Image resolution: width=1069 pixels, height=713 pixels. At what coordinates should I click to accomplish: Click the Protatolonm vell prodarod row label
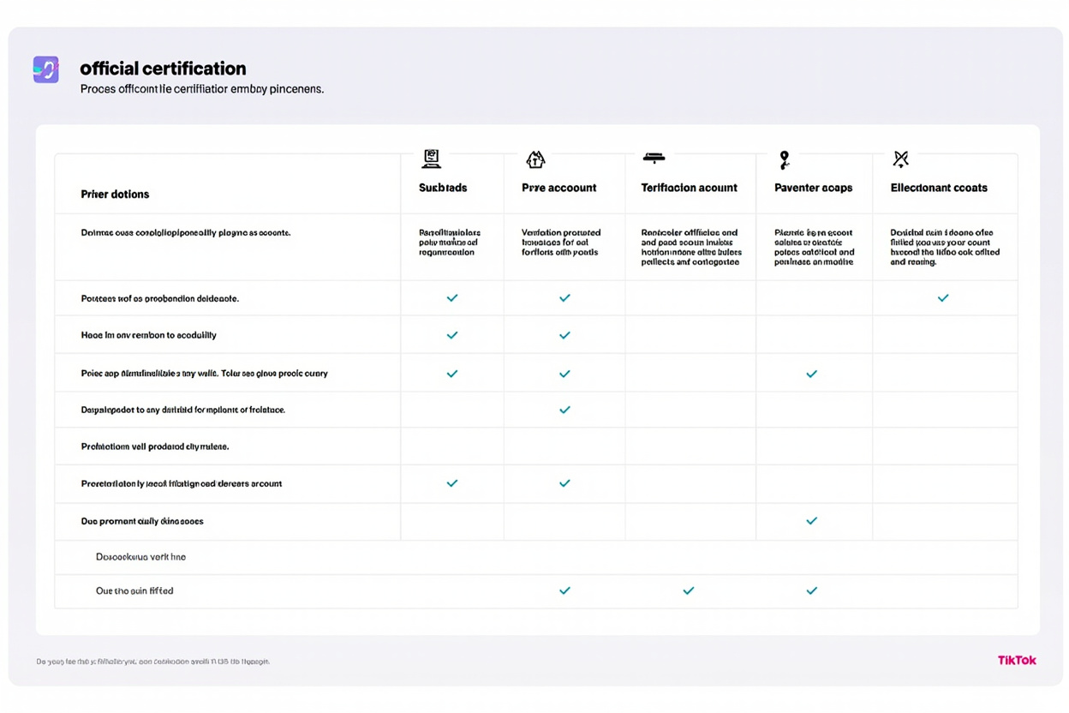click(x=155, y=446)
